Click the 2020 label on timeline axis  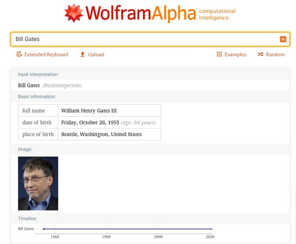point(210,237)
